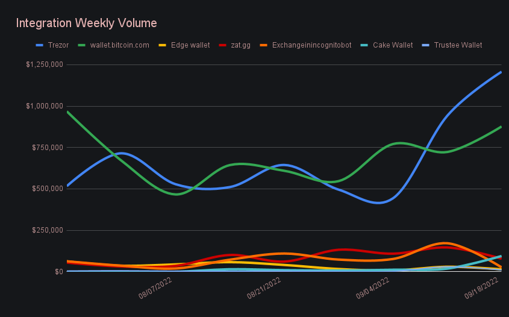
Task: Click the red zat.gg legend marker
Action: coord(223,45)
